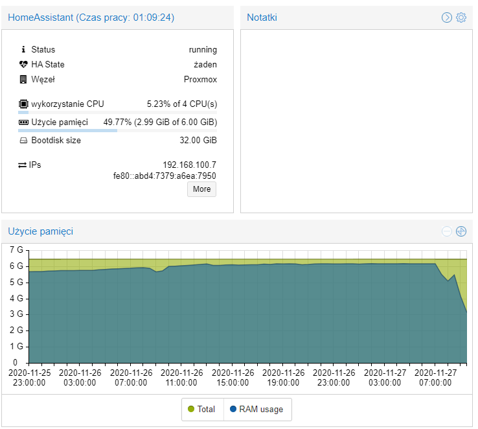
Task: Click the Notatki panel collapse arrow icon
Action: 447,17
